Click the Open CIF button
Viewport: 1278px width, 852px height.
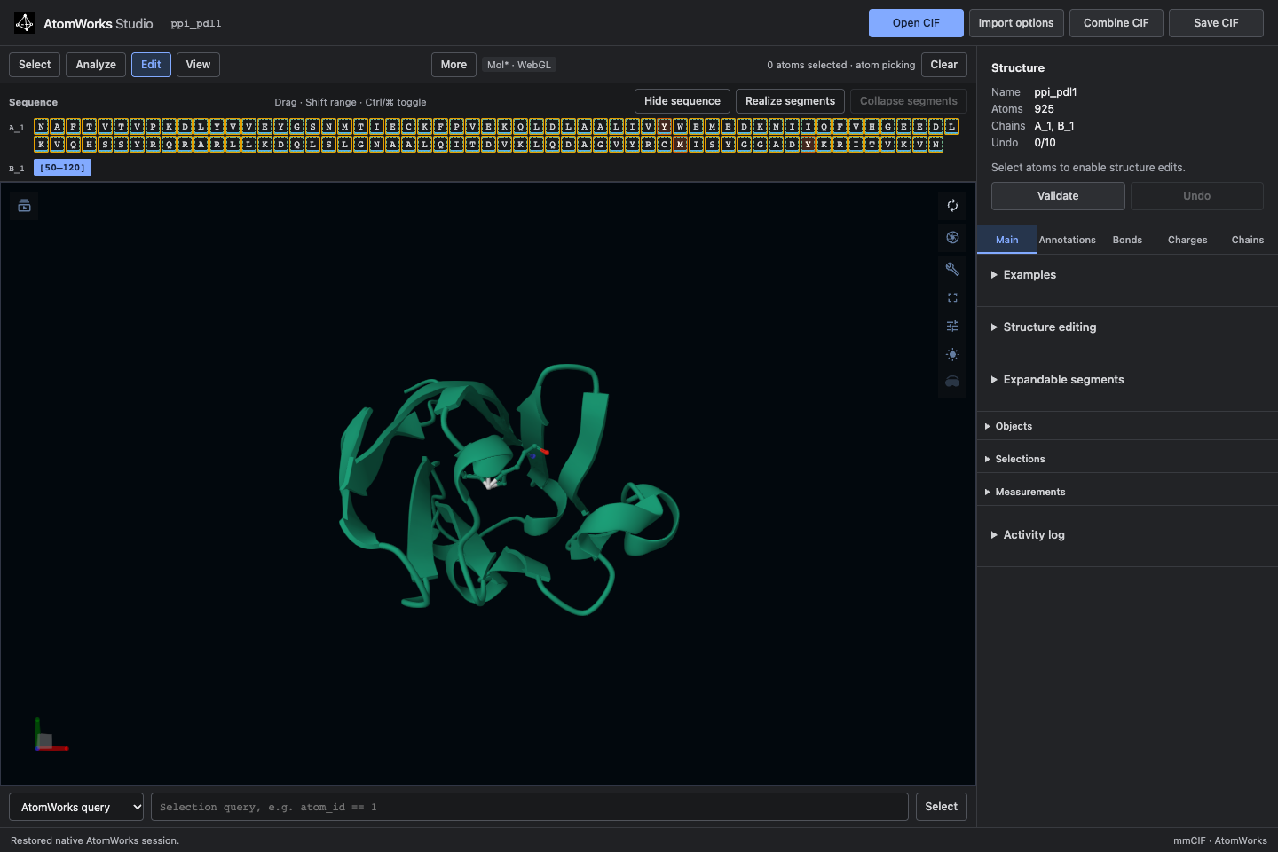point(916,23)
